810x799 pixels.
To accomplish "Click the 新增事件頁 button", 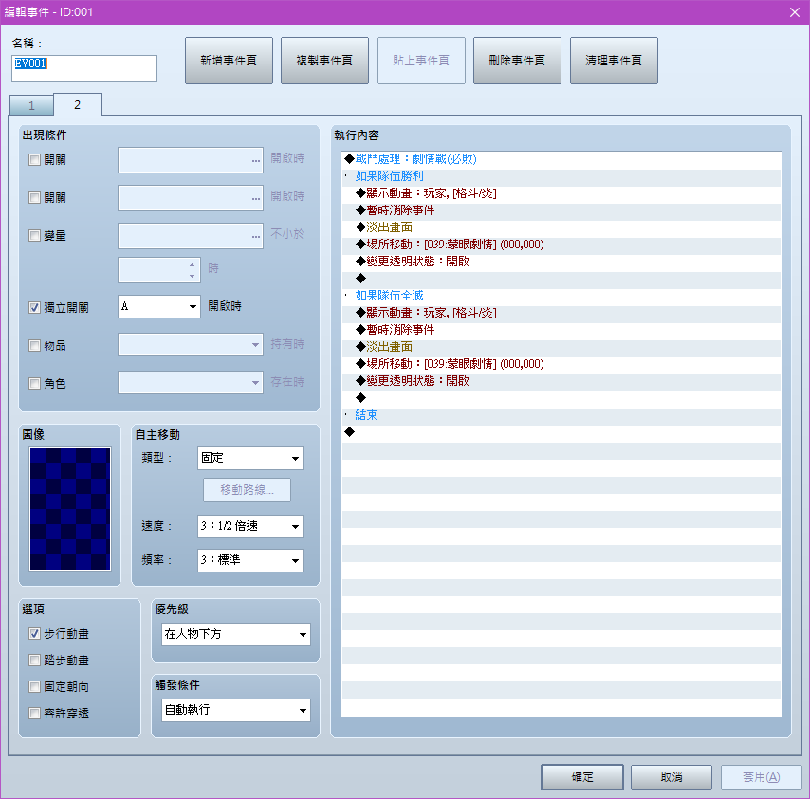I will pyautogui.click(x=229, y=61).
